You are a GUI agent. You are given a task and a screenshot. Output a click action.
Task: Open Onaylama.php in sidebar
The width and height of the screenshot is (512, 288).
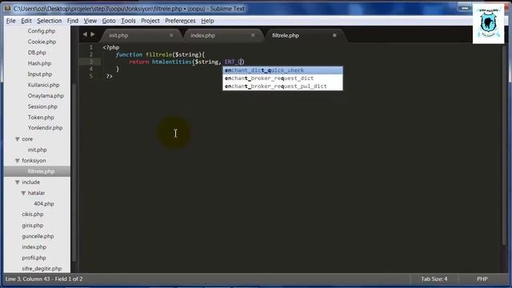point(46,96)
